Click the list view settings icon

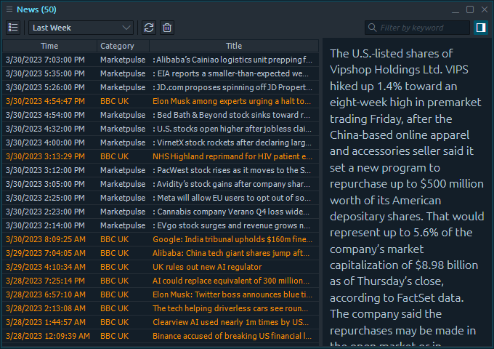13,28
